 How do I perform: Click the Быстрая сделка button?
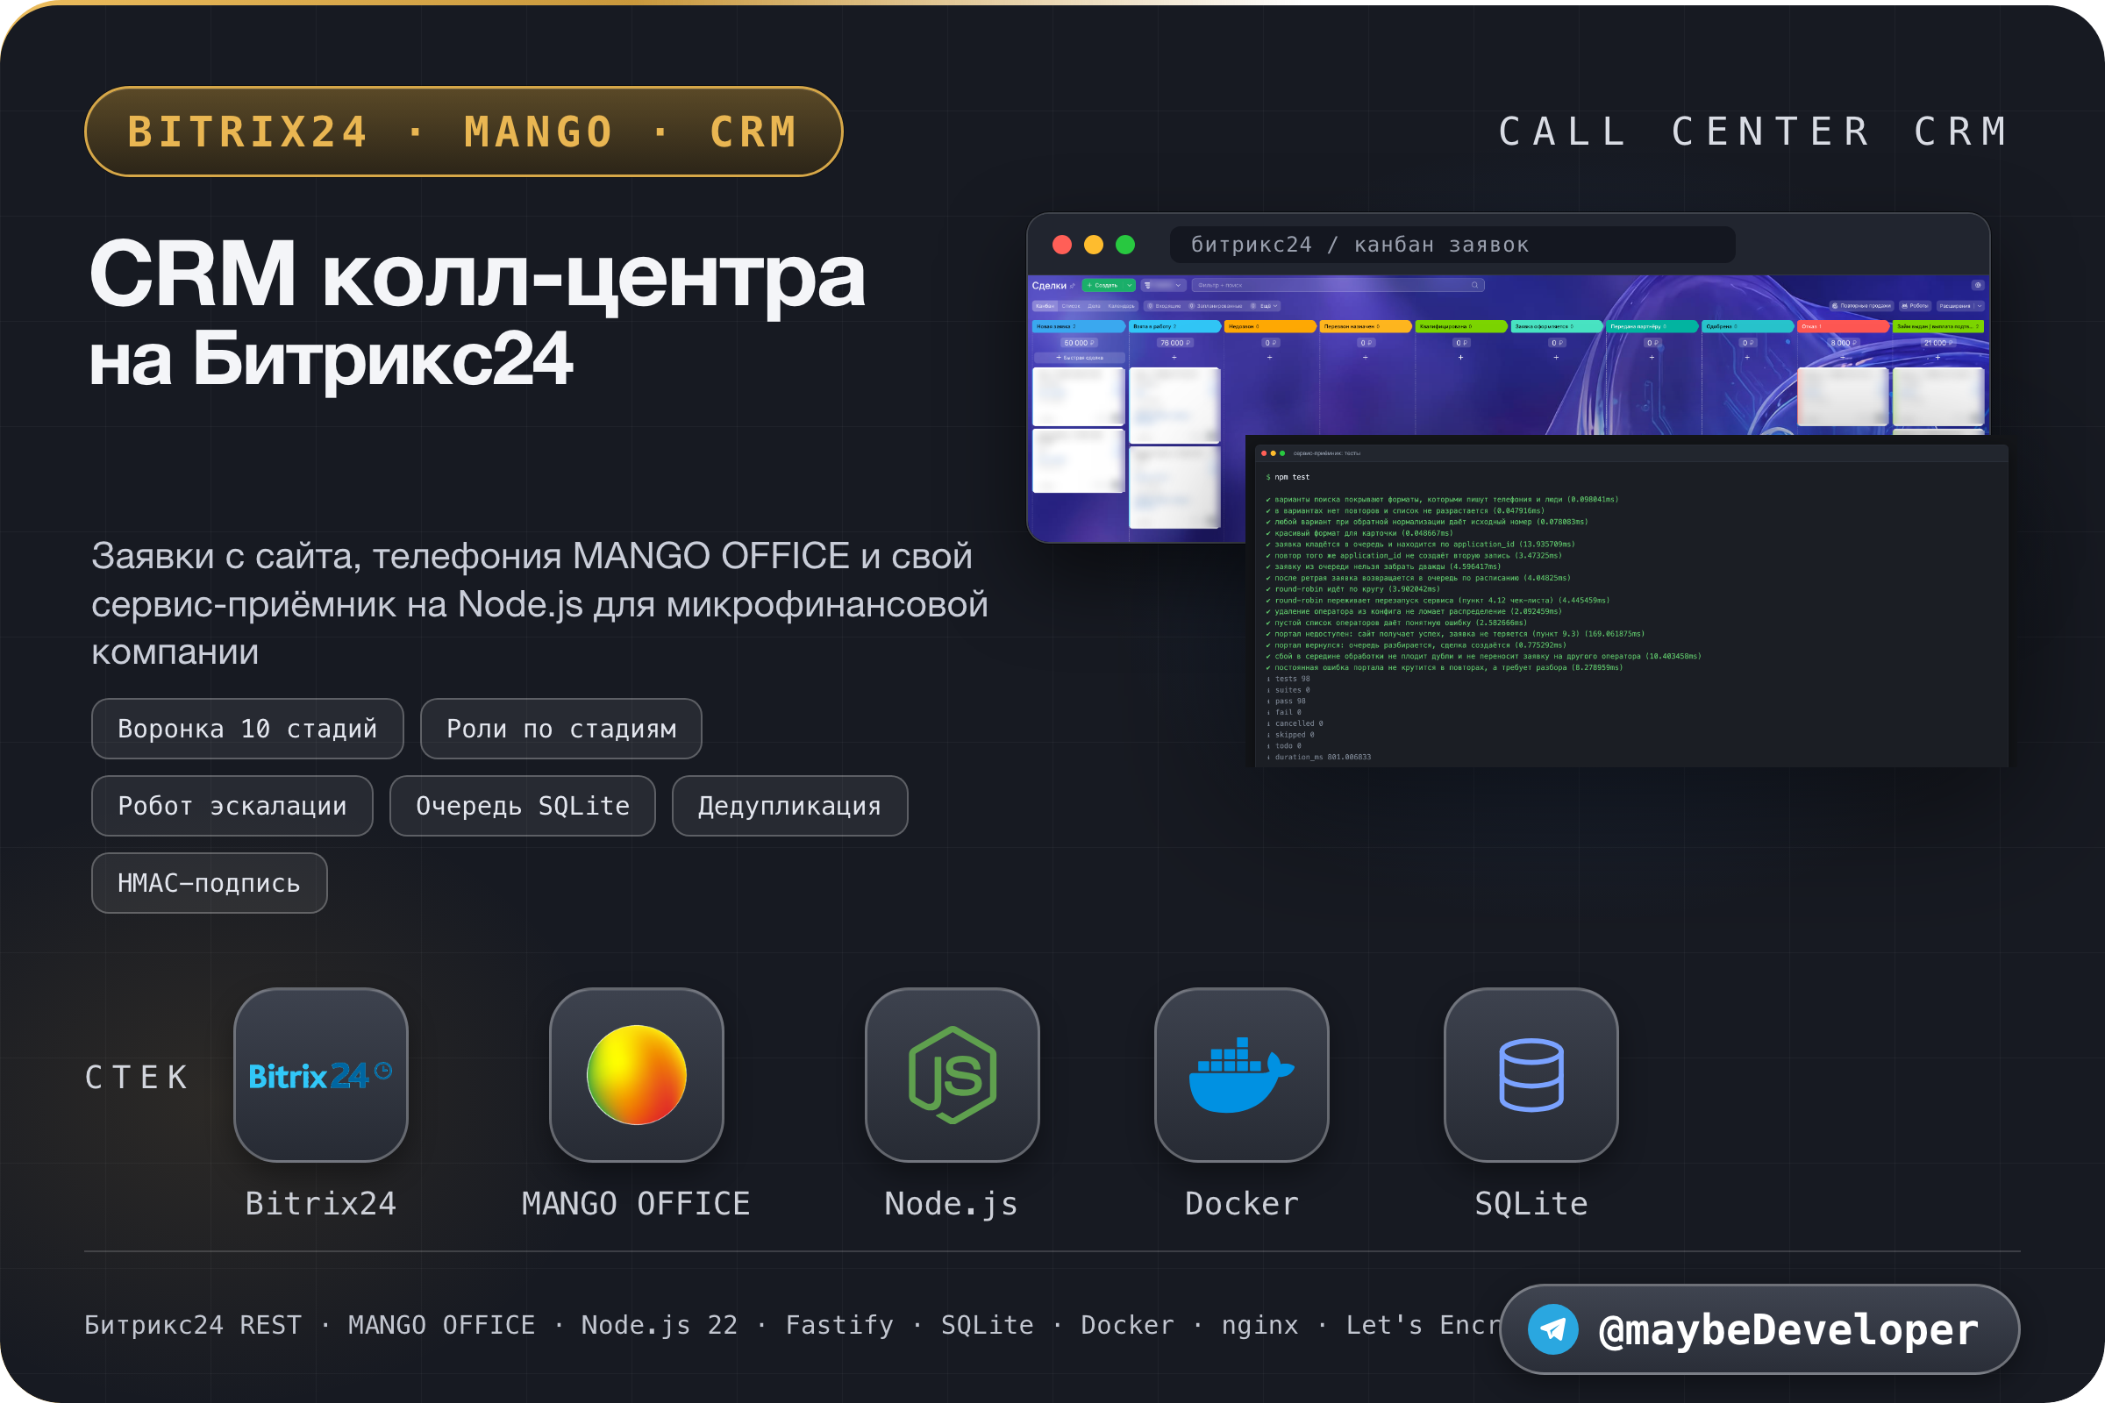(x=1081, y=358)
